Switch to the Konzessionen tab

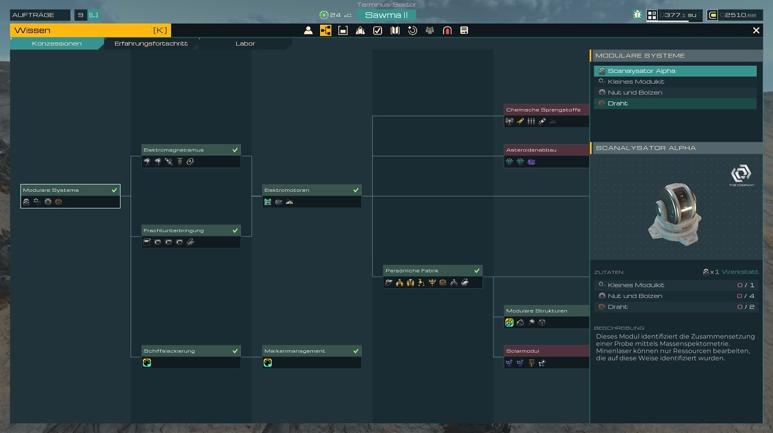point(57,43)
